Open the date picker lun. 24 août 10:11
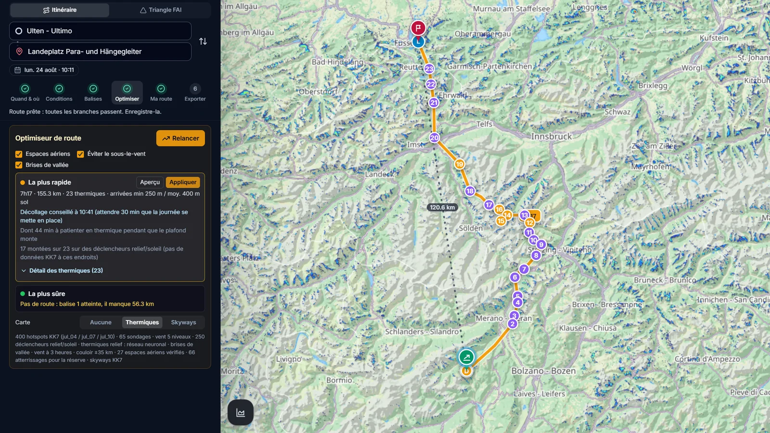770x433 pixels. tap(44, 70)
